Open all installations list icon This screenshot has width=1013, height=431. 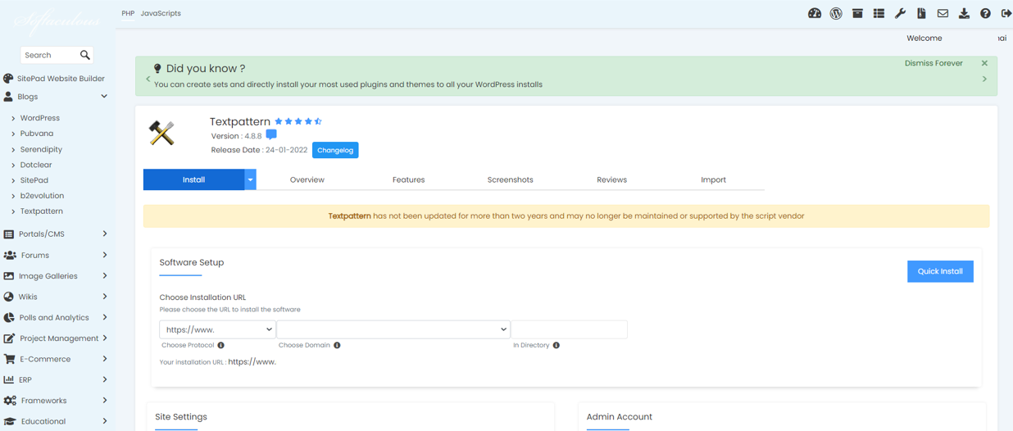click(879, 13)
